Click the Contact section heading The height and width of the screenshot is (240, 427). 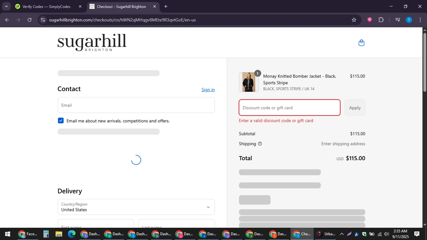click(x=69, y=89)
